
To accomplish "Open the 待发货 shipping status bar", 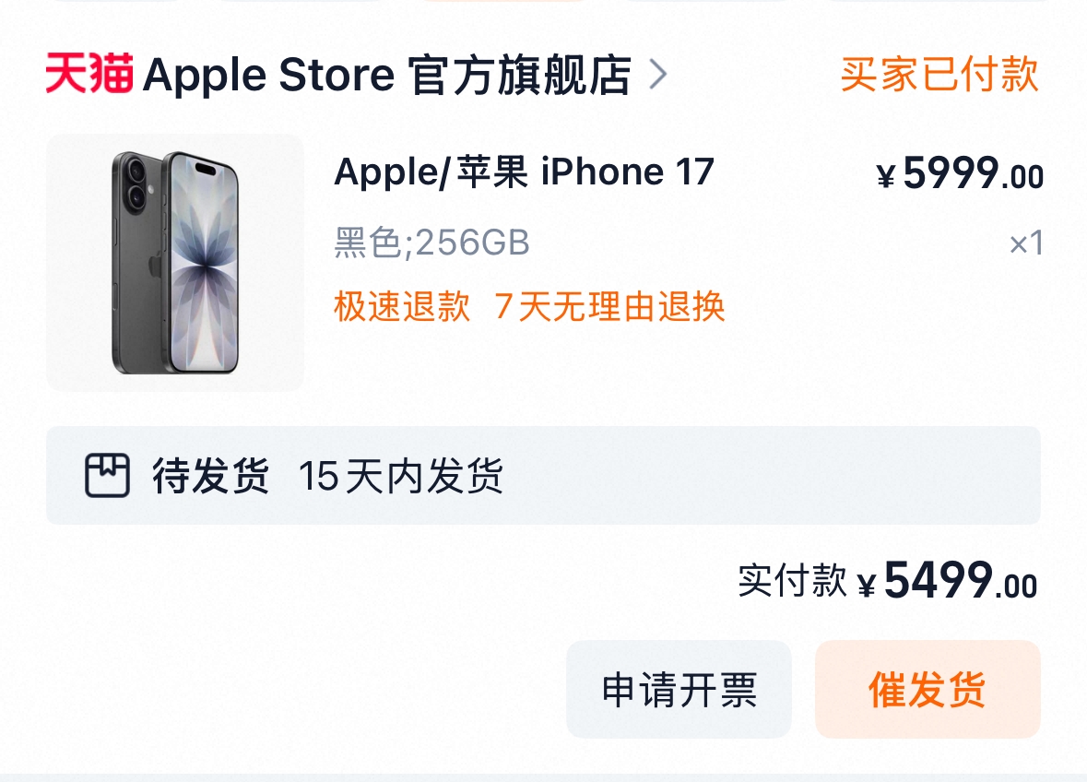I will pyautogui.click(x=544, y=476).
